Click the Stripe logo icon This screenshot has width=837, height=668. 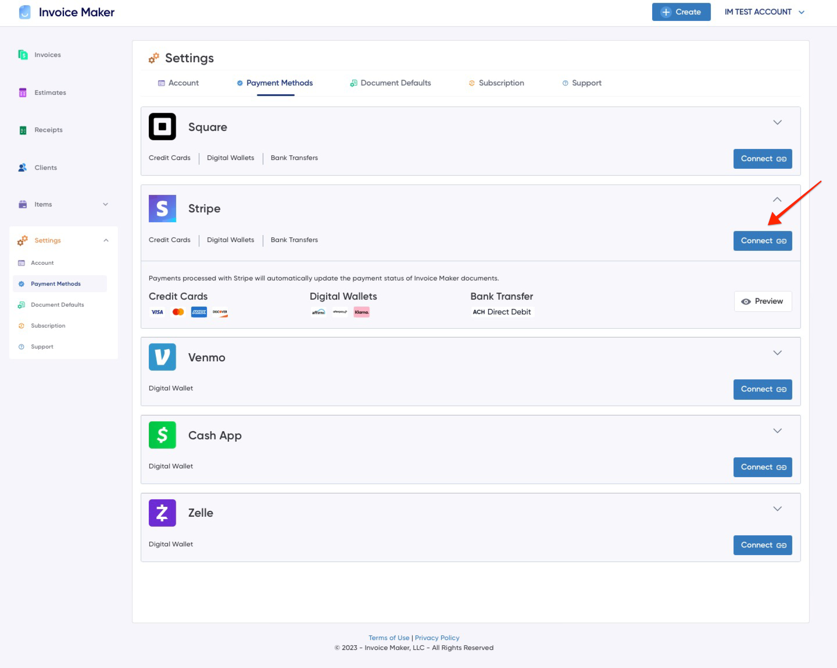click(x=162, y=208)
